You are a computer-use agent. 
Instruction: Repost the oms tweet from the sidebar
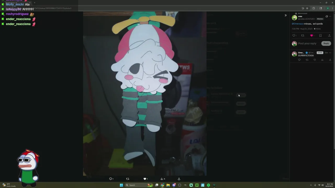pos(303,36)
